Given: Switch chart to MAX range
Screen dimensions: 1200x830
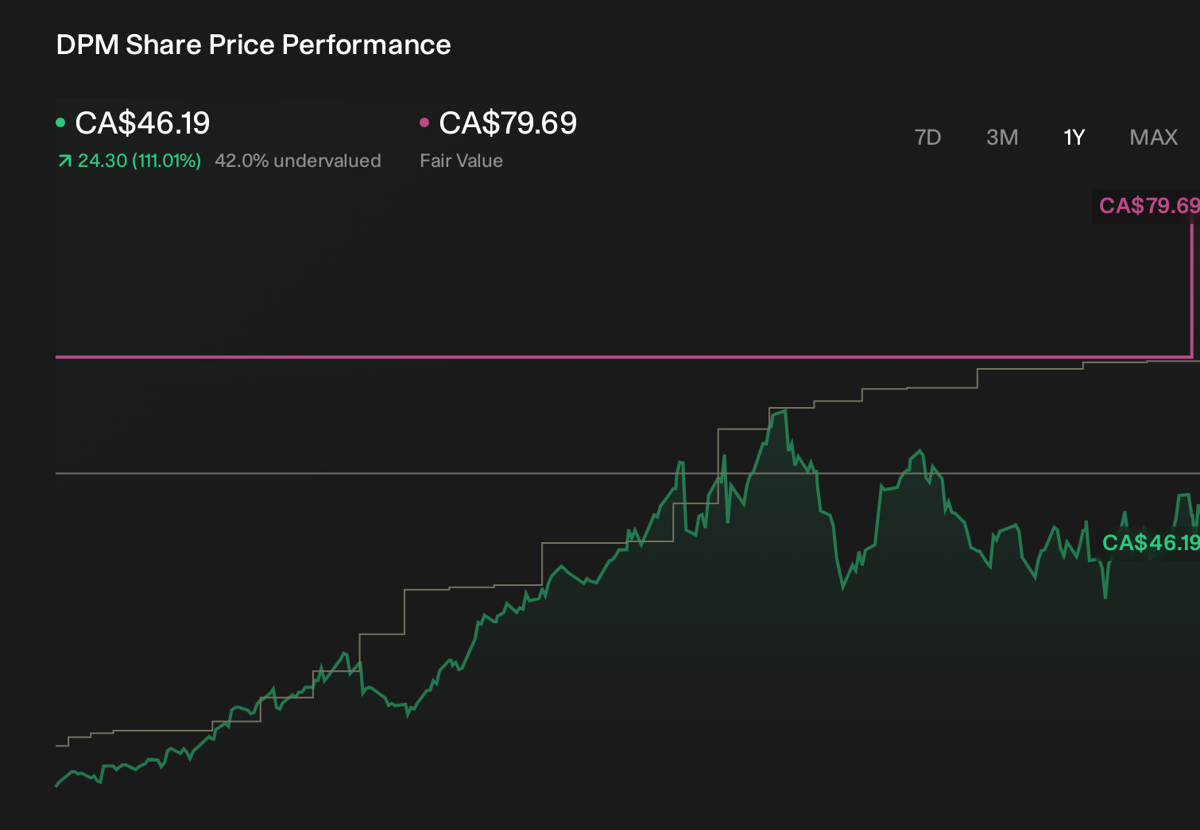Looking at the screenshot, I should pos(1154,138).
